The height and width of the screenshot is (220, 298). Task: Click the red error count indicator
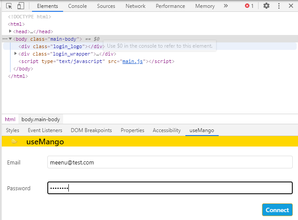coord(249,6)
